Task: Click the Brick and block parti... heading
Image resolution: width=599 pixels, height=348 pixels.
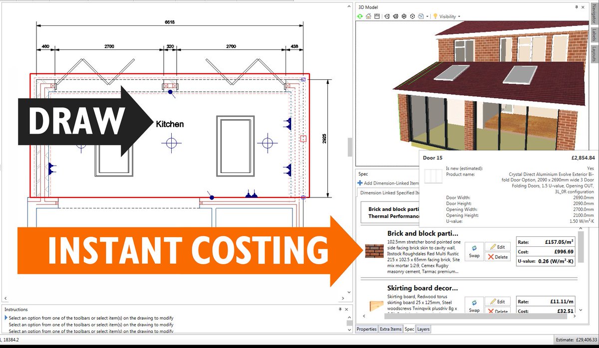Action: tap(423, 233)
